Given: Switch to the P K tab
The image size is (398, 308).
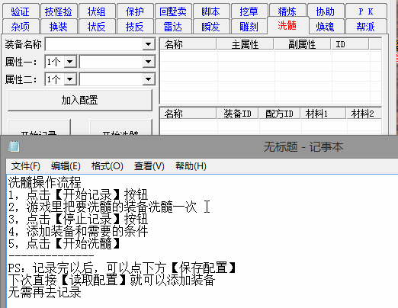Looking at the screenshot, I should coord(366,11).
